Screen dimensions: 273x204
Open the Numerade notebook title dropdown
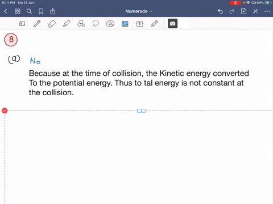(139, 11)
